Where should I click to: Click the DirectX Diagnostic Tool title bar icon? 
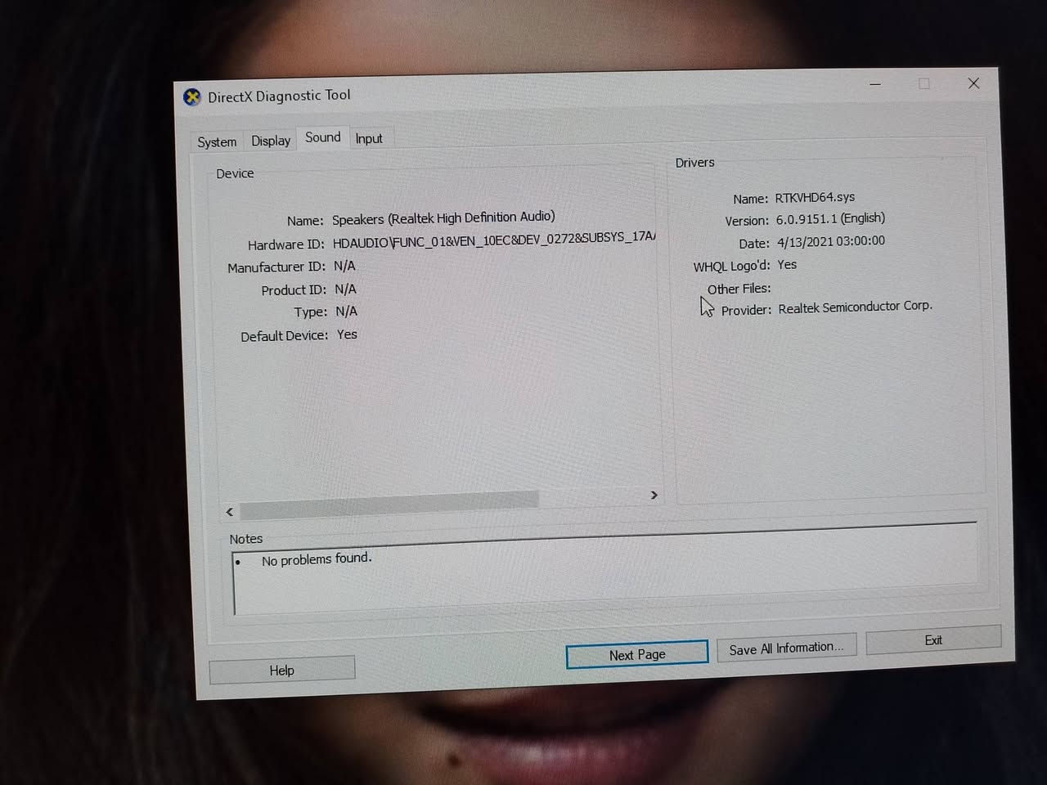click(192, 98)
